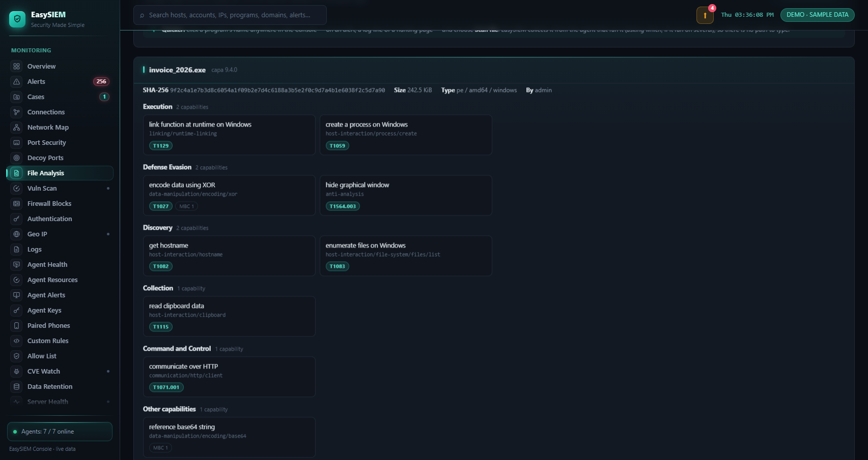Image resolution: width=868 pixels, height=460 pixels.
Task: Click the invoice_2026.exe file name
Action: (177, 70)
